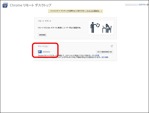
Task: Open the 表示/編集 paired clients link
Action: (105, 57)
